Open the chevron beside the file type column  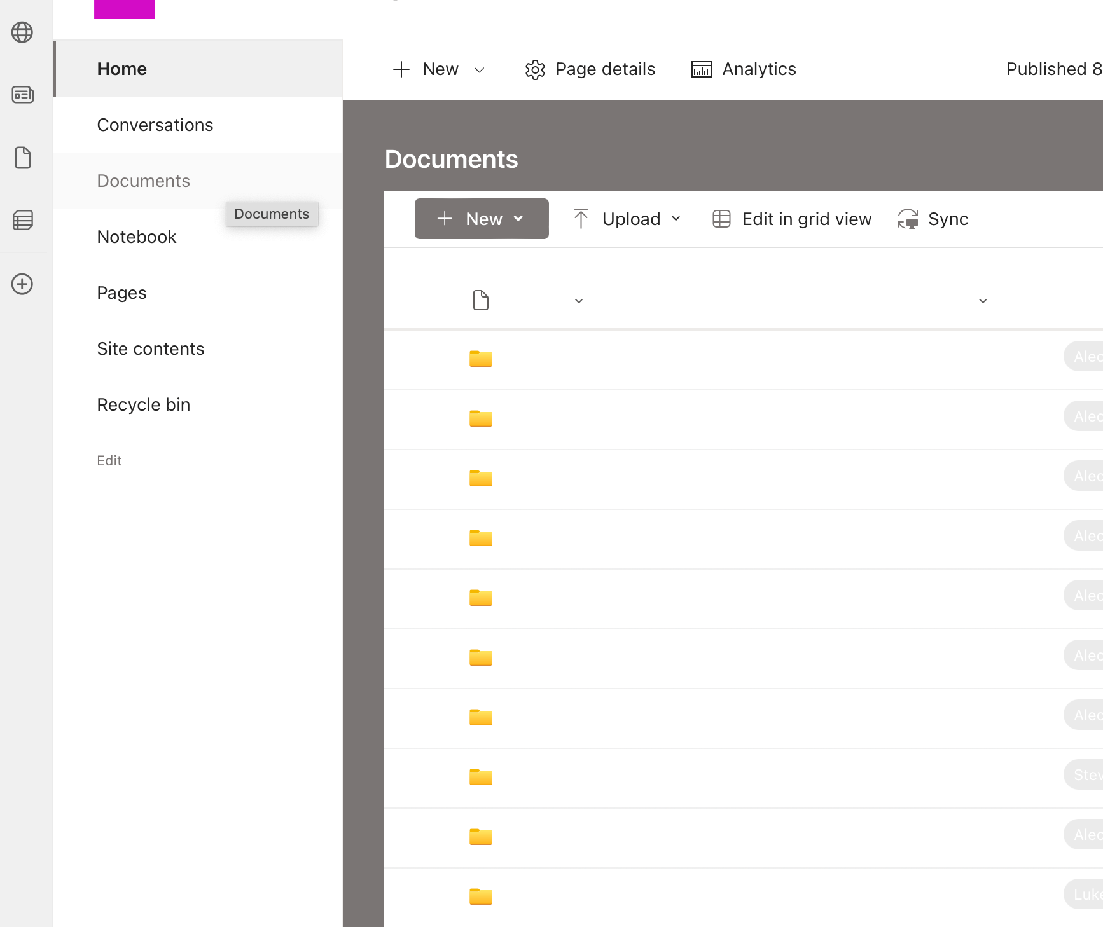tap(579, 301)
